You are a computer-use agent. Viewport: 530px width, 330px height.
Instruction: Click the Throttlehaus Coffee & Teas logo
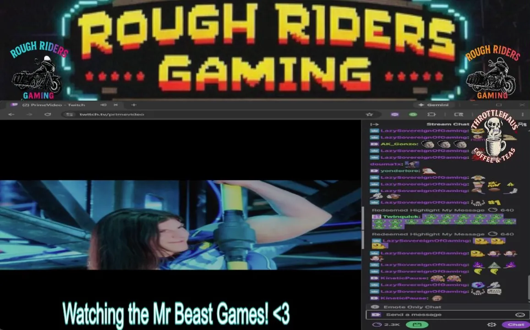(495, 137)
